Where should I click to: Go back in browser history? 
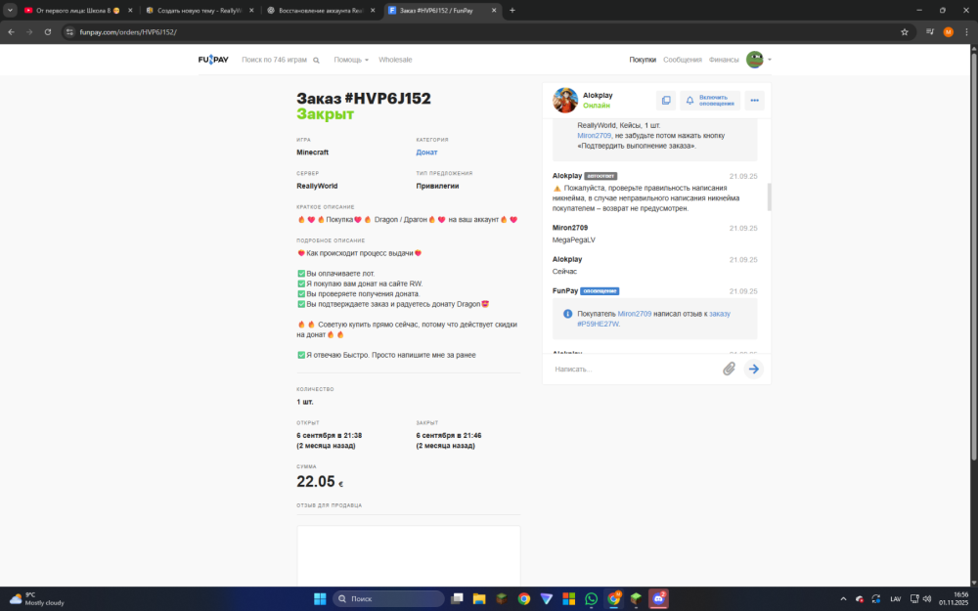point(11,32)
